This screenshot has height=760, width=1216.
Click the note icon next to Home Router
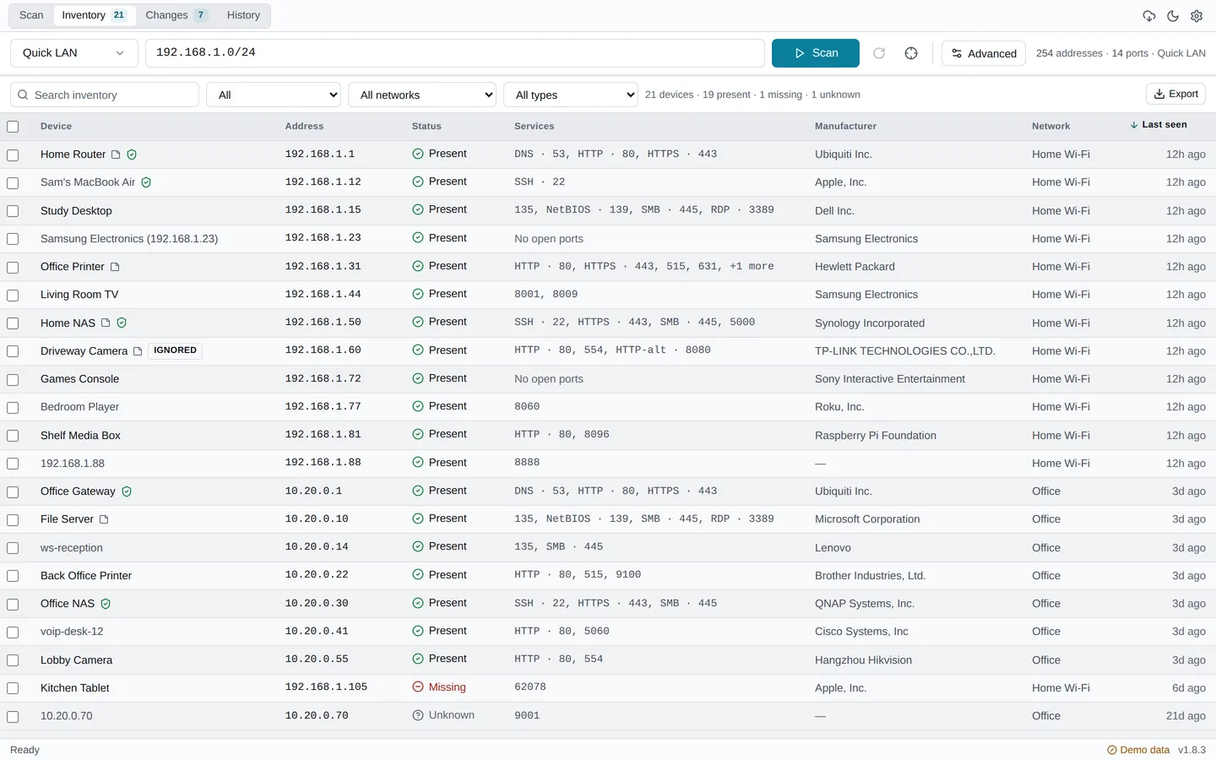[116, 155]
